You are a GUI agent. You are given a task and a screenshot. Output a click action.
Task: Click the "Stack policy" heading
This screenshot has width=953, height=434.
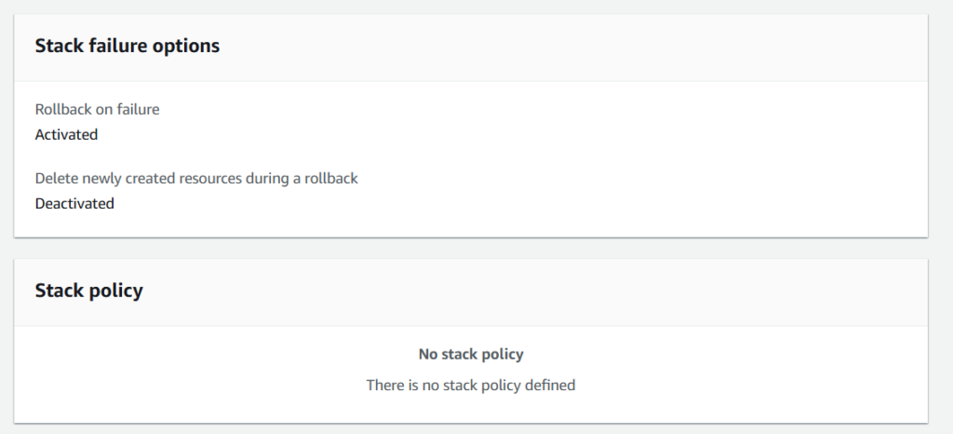point(88,291)
